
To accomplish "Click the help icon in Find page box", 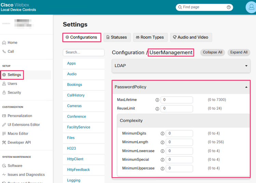I will 229,7.
